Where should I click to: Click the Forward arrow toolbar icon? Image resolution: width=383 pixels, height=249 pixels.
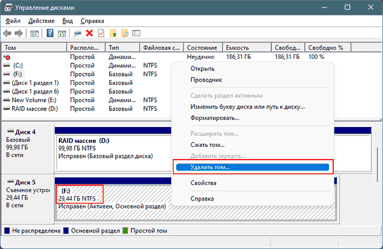pos(19,33)
